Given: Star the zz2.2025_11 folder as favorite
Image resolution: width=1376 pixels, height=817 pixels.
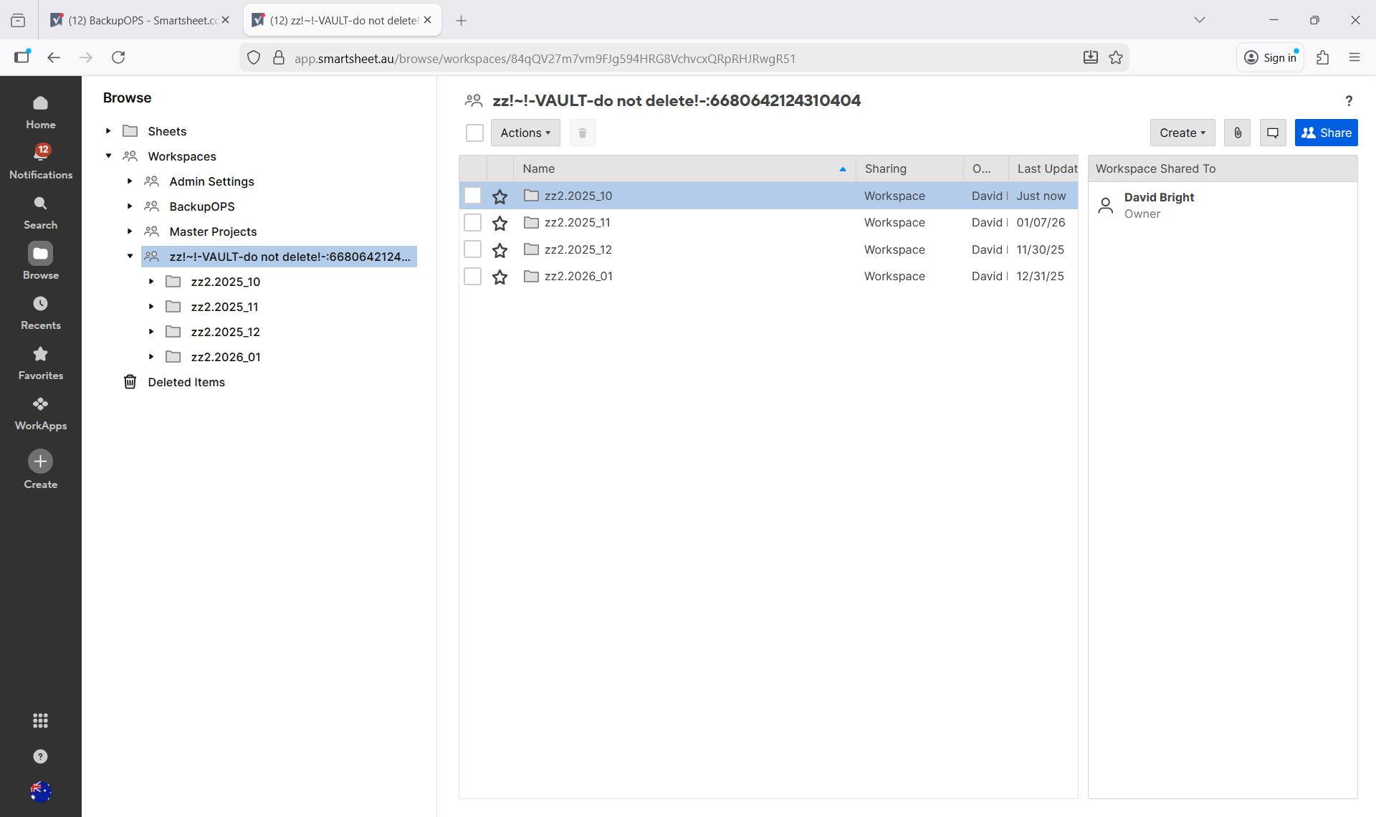Looking at the screenshot, I should 500,223.
